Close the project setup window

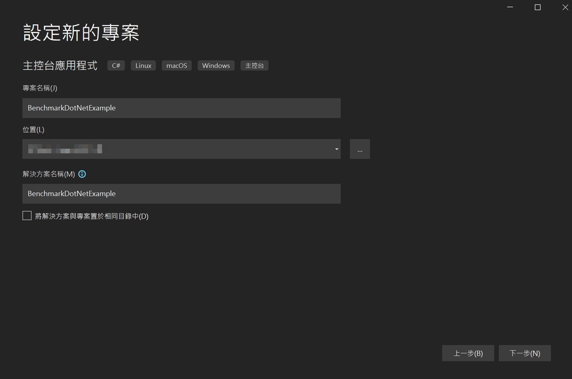coord(565,7)
